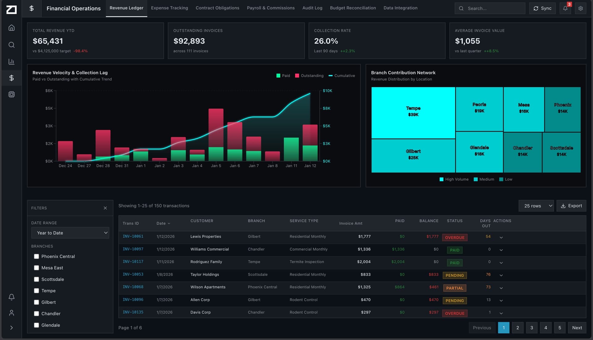593x340 pixels.
Task: Select the High Volume legend swatch
Action: (441, 179)
